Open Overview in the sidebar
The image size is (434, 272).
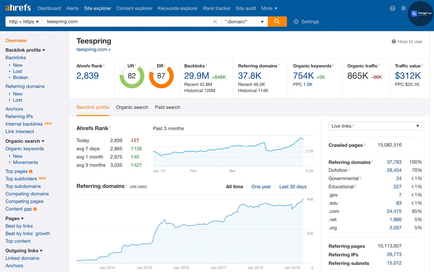[x=16, y=40]
